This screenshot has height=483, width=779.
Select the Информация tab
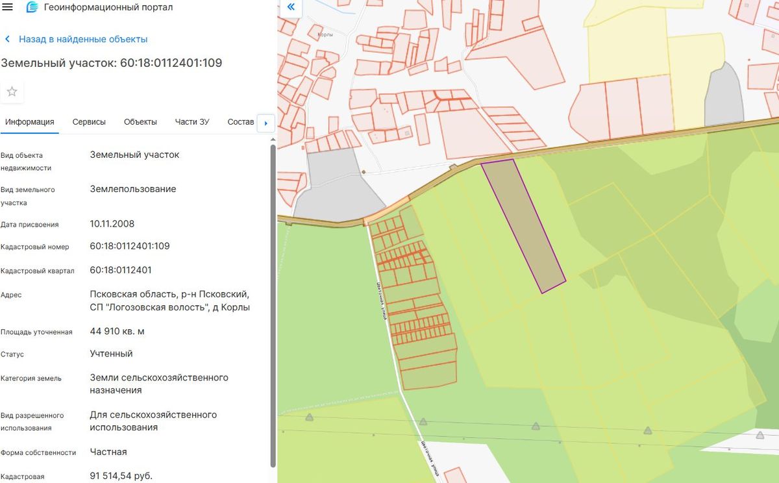tap(30, 122)
